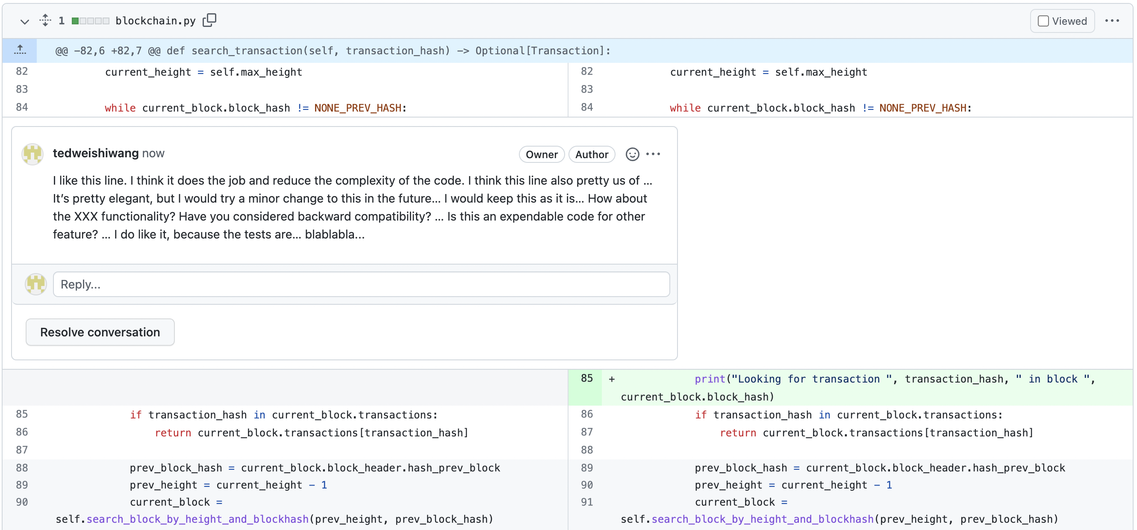1137x530 pixels.
Task: Click right-side 'return current_block.transactions' code at line 87
Action: 877,433
